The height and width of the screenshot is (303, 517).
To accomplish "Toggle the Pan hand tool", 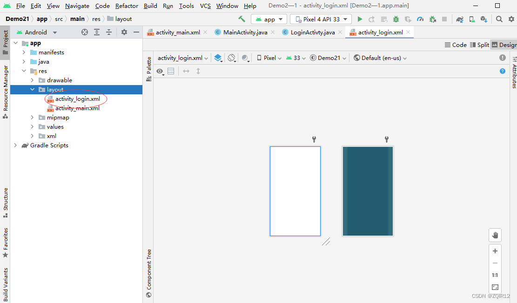I will click(x=495, y=235).
